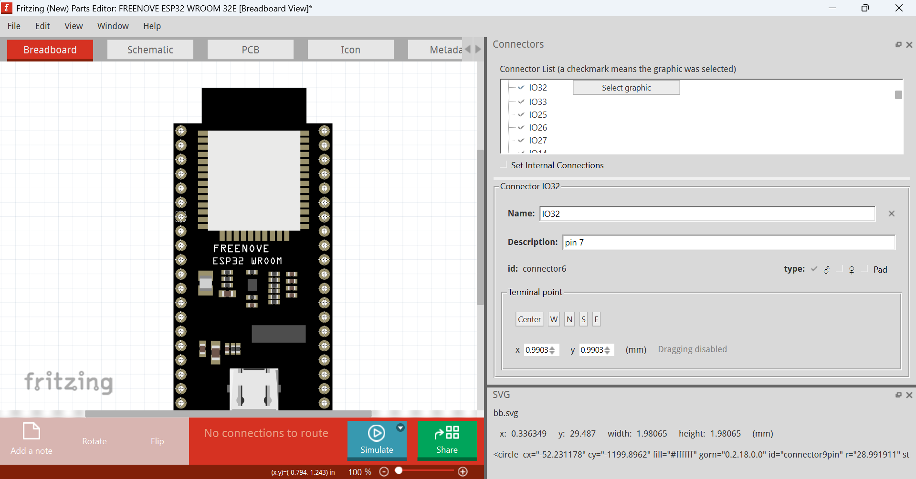The height and width of the screenshot is (479, 916).
Task: Click the 'No connections to route' status text
Action: pyautogui.click(x=266, y=433)
